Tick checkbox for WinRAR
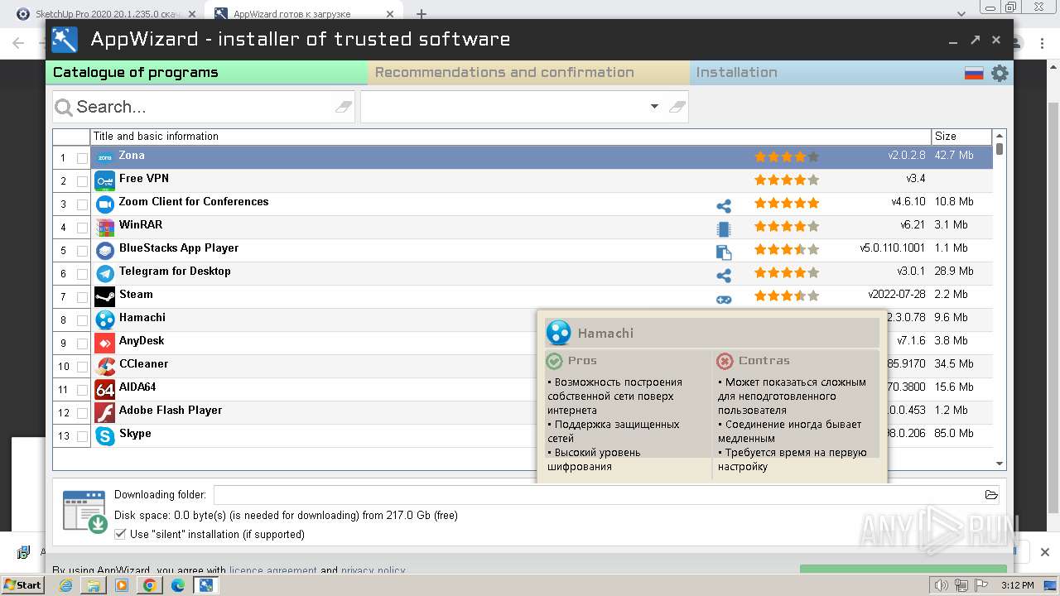Image resolution: width=1060 pixels, height=596 pixels. tap(82, 228)
